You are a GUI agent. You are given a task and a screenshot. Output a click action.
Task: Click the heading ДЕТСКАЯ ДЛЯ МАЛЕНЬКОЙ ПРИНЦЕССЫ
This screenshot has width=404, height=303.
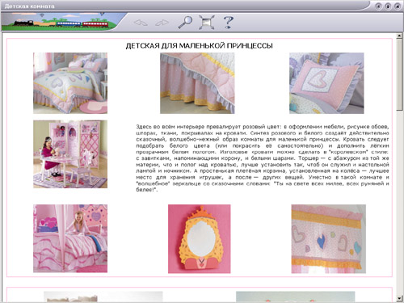pyautogui.click(x=200, y=46)
